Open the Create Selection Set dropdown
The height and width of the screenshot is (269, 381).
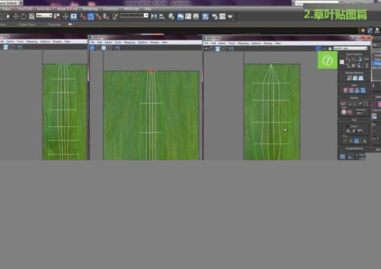click(134, 15)
